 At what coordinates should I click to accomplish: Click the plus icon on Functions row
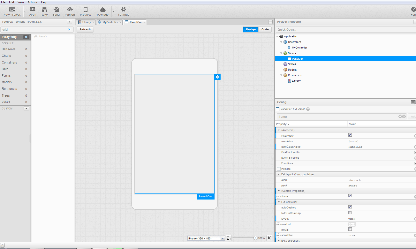click(x=415, y=163)
